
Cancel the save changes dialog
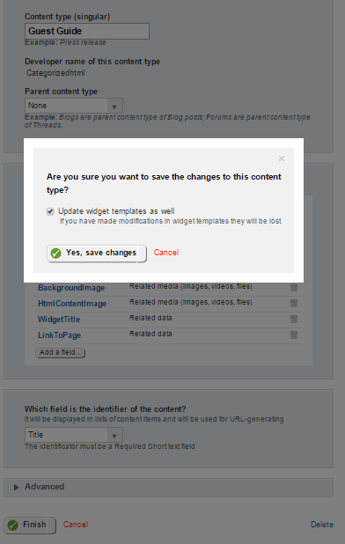tap(166, 253)
